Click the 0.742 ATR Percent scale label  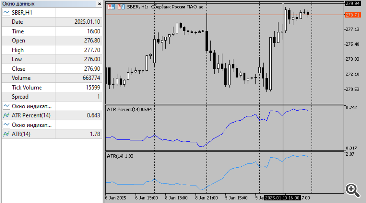351,107
